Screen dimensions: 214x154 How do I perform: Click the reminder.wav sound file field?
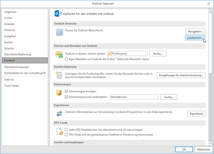tap(134, 97)
